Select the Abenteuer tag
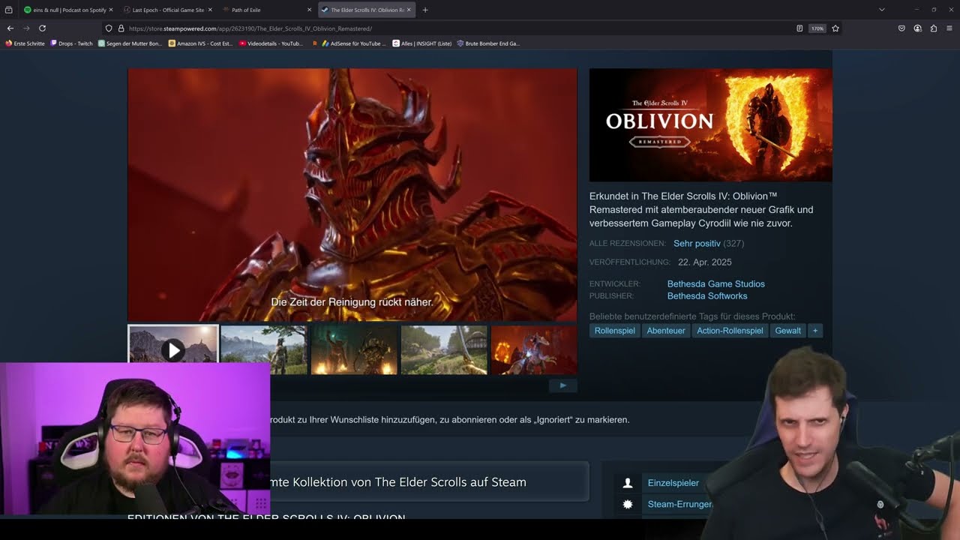 coord(666,331)
